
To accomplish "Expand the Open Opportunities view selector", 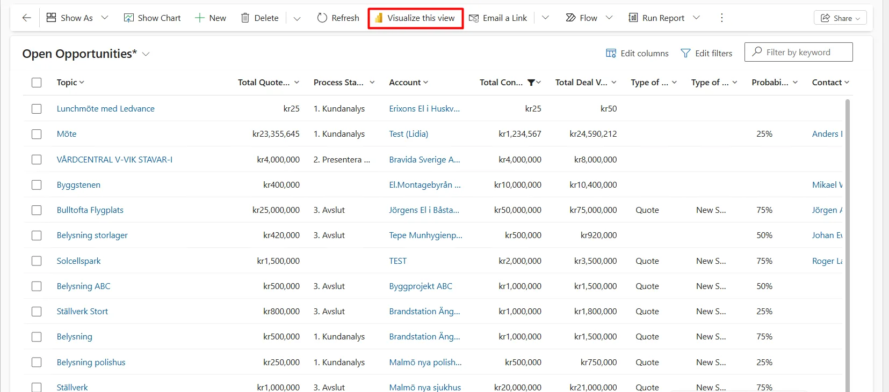I will click(x=146, y=54).
